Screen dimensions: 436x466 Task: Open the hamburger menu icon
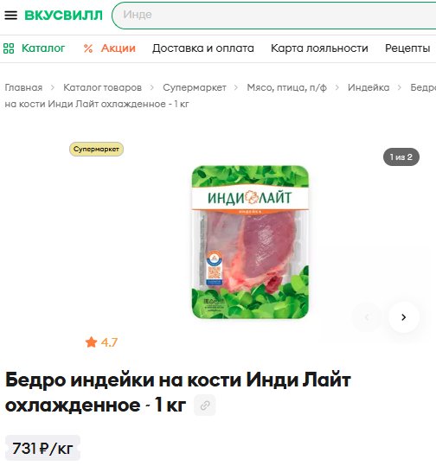pos(11,16)
